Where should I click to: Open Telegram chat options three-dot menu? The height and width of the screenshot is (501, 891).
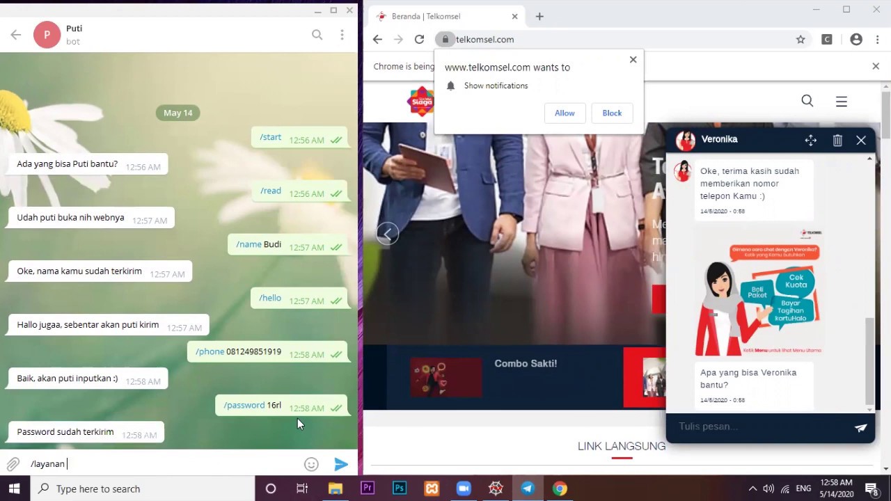coord(342,35)
